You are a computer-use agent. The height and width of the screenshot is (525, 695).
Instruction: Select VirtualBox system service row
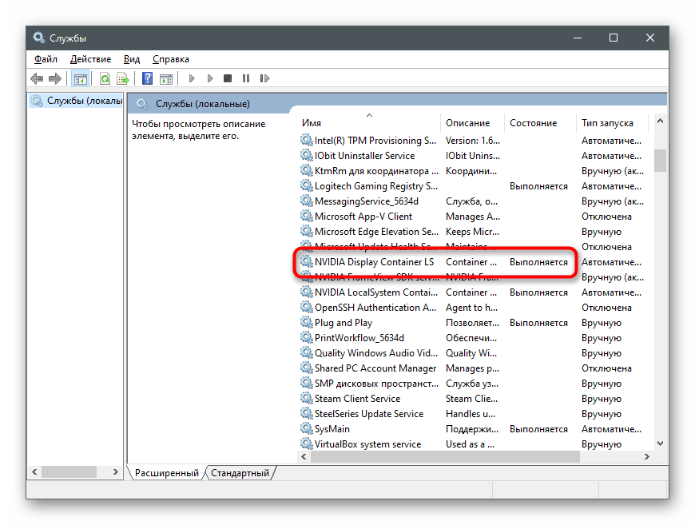475,443
